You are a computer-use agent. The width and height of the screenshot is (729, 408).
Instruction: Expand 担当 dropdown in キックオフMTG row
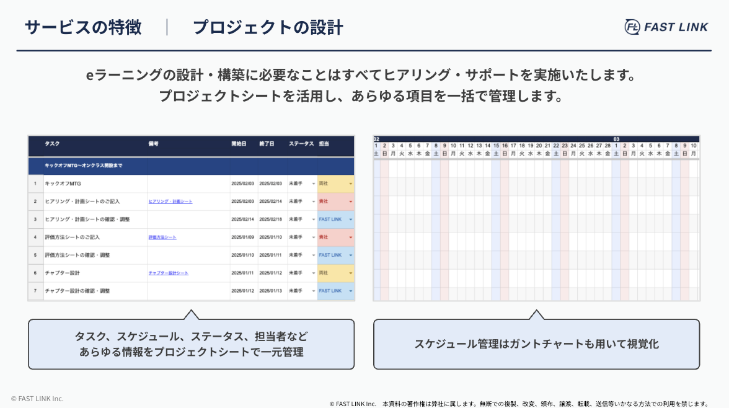[351, 184]
